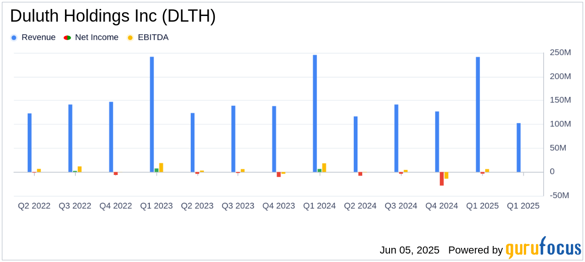Click the Q2 2022 yellow EBITDA bar
Image resolution: width=585 pixels, height=262 pixels.
[x=39, y=170]
